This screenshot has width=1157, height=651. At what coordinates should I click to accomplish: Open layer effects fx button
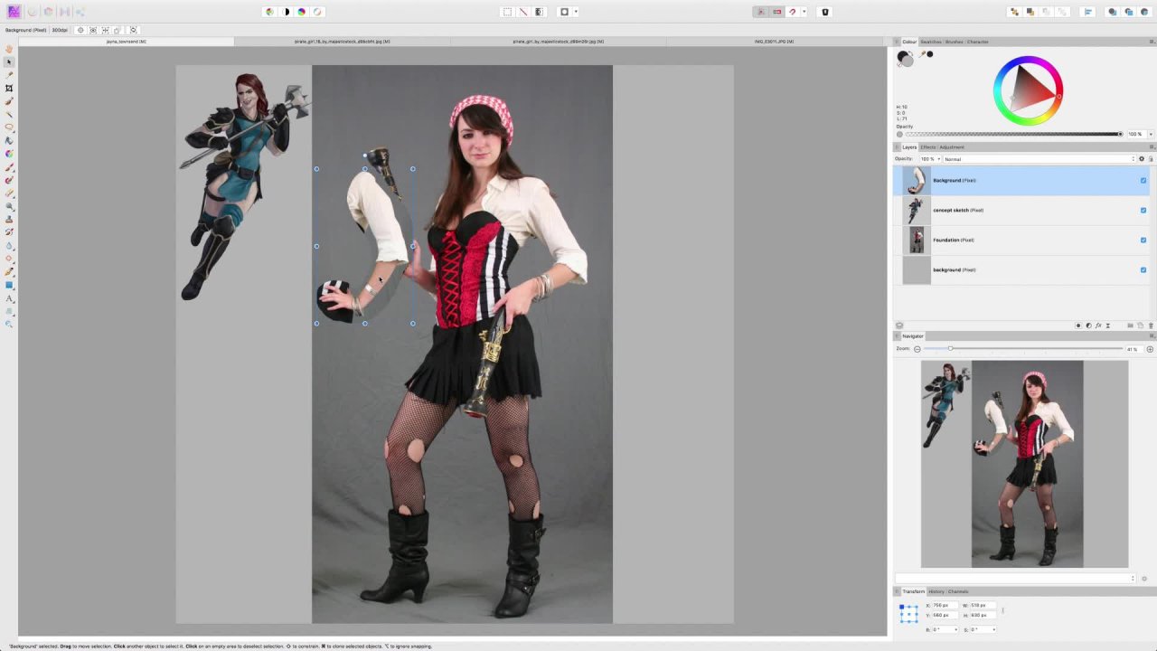pos(1098,325)
